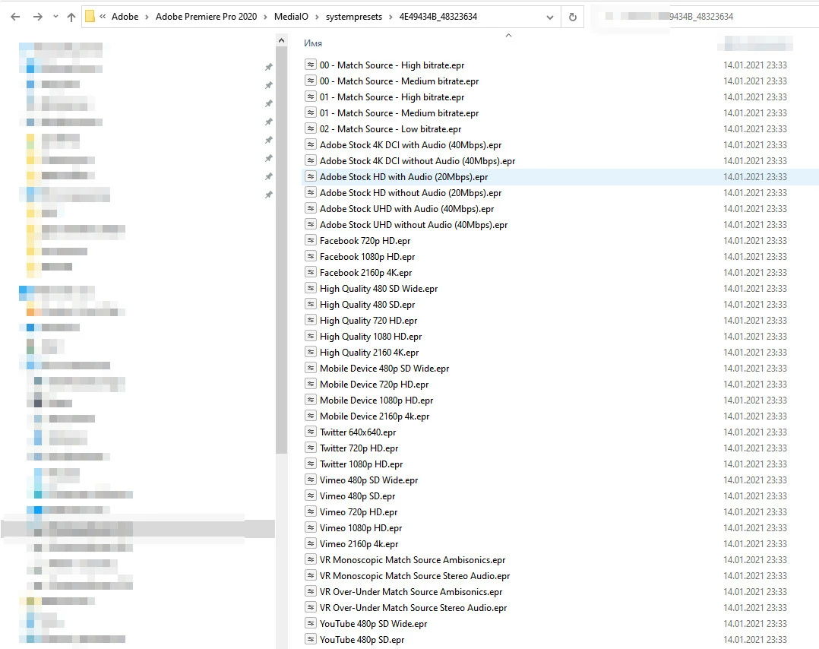Expand subfolders chevron after Adobe breadcrumb
Screen dimensions: 819x649
[147, 17]
